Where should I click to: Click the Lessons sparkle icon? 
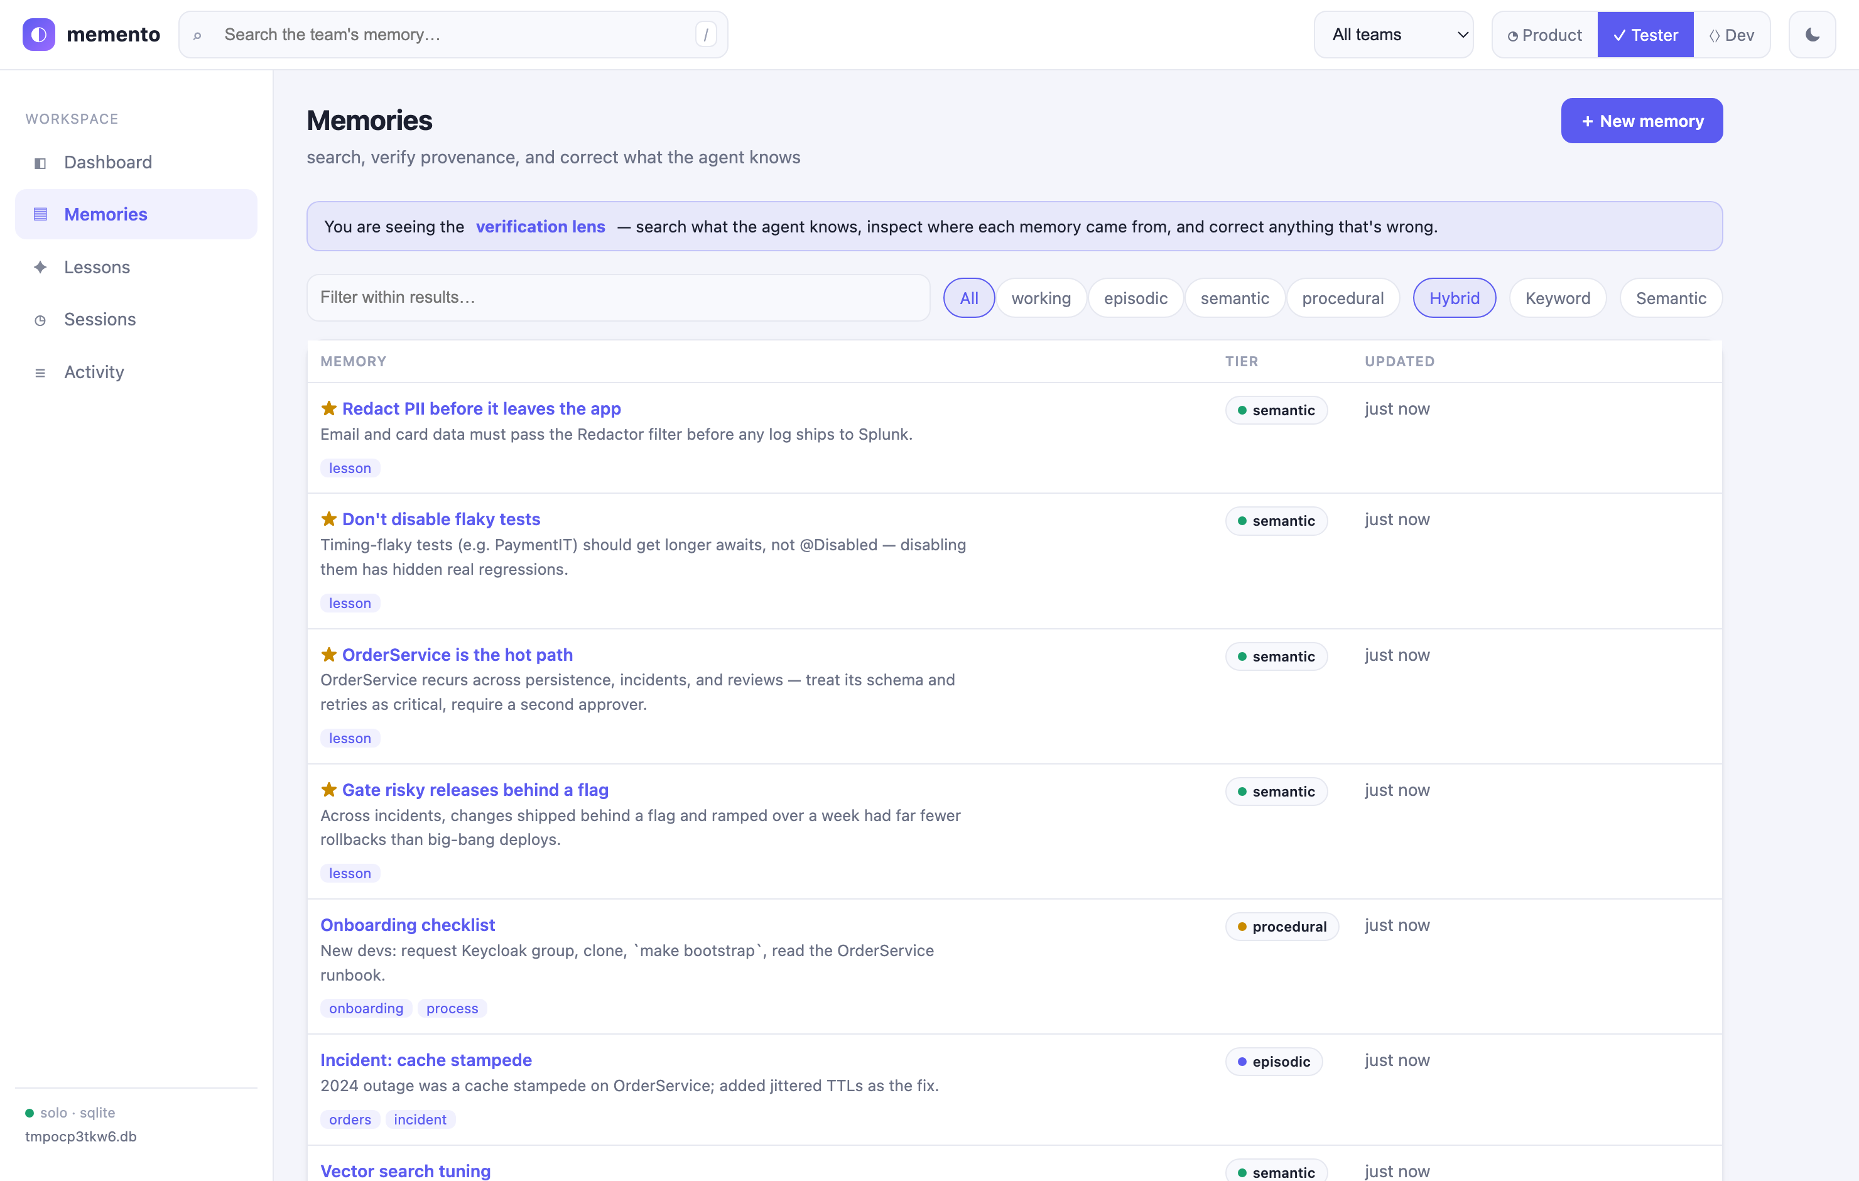click(40, 267)
